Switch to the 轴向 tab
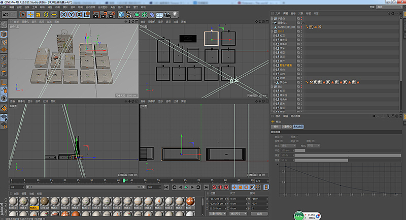 (276, 127)
